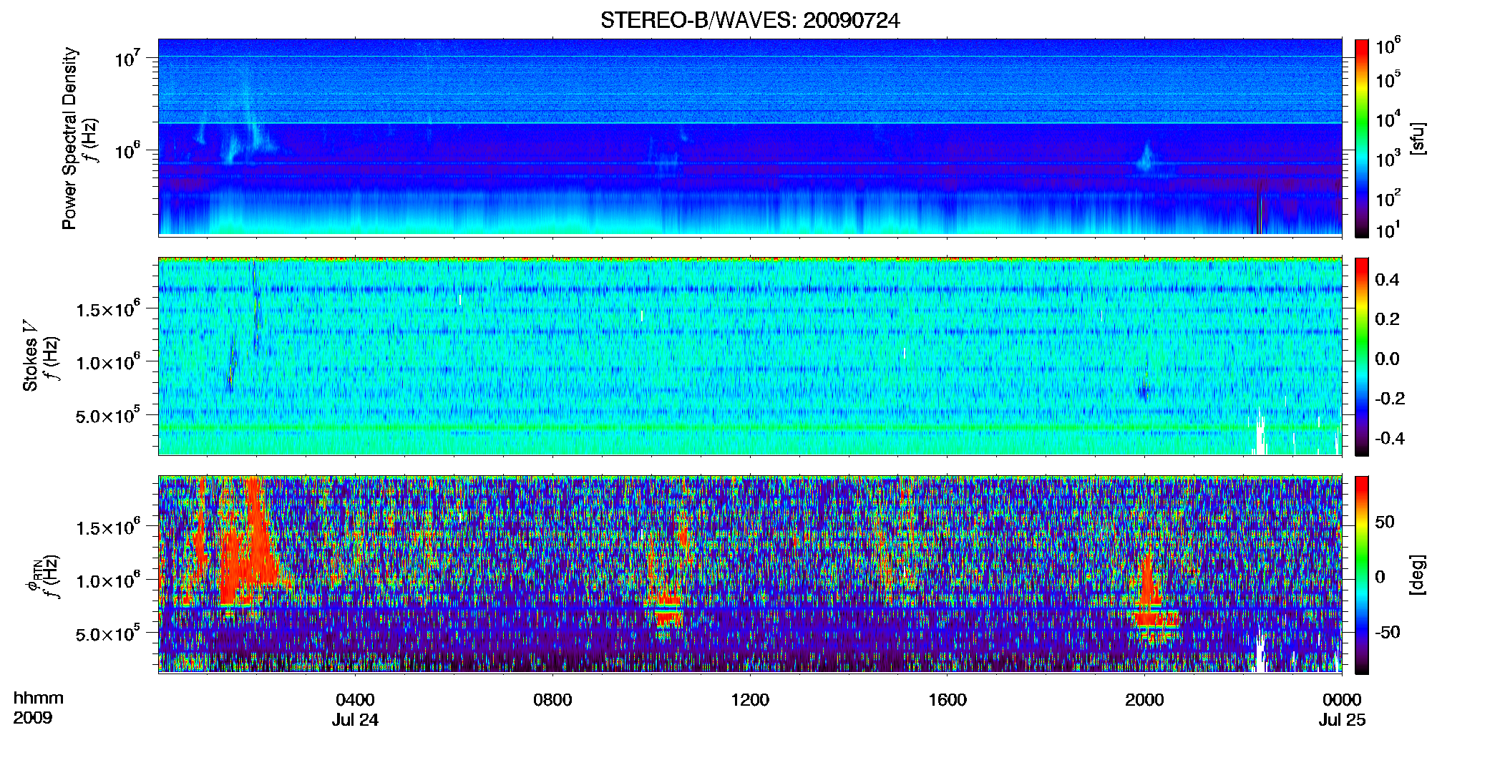Click the 0000 time axis label
The image size is (1500, 773).
pyautogui.click(x=1342, y=699)
